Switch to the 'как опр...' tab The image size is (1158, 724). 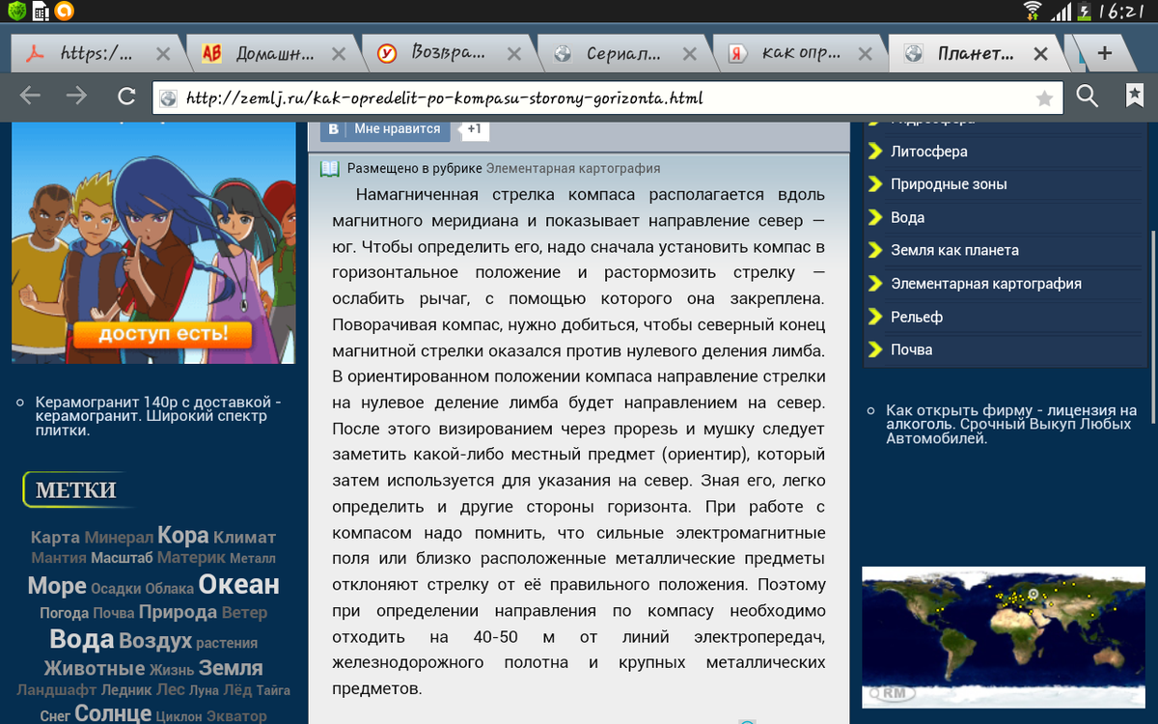(799, 54)
